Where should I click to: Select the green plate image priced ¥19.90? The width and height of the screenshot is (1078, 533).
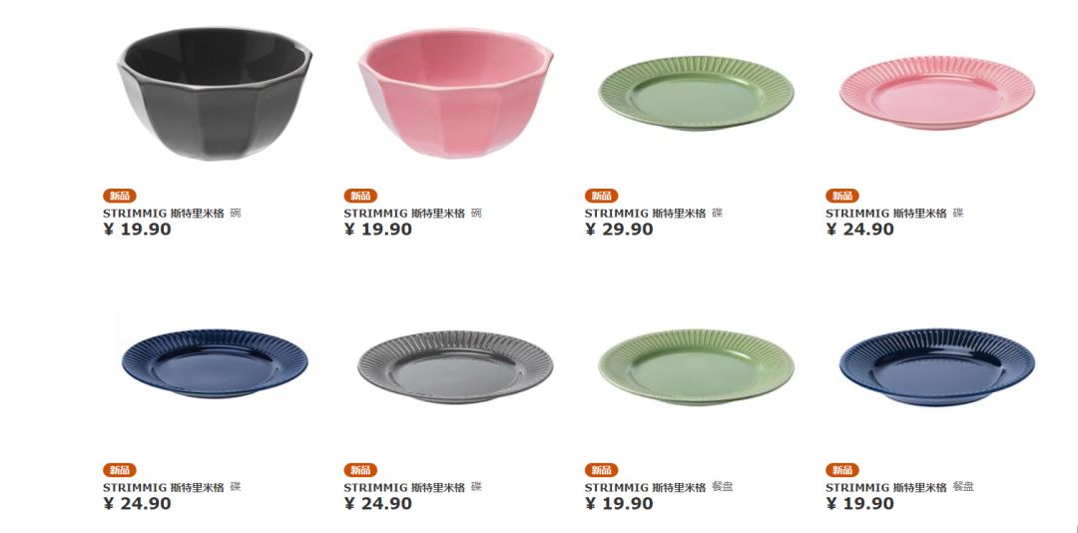click(x=696, y=367)
